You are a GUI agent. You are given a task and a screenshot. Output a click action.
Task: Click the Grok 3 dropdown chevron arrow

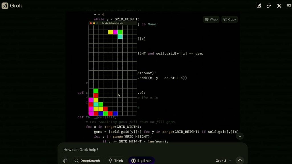pos(230,160)
